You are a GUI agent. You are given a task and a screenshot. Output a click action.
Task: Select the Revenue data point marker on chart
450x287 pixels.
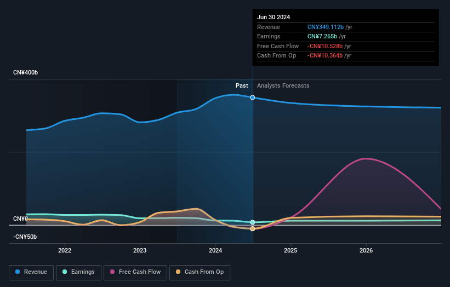[253, 97]
